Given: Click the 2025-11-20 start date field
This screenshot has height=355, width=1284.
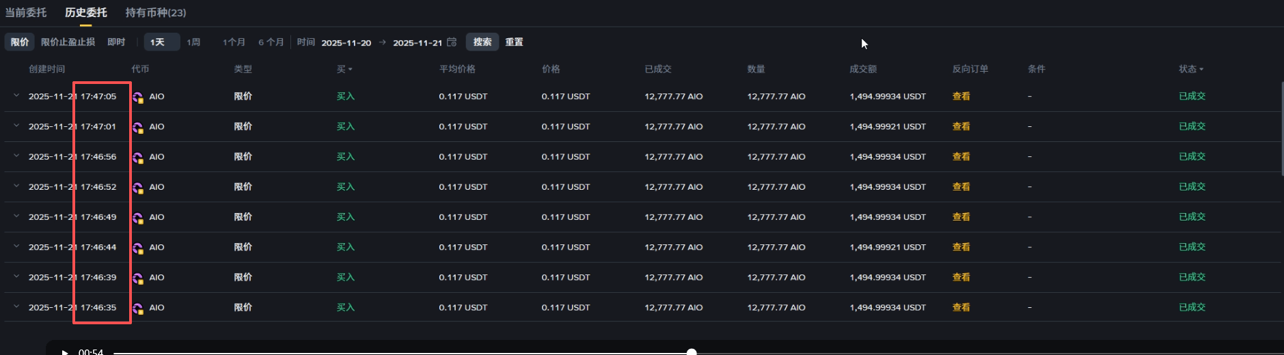Looking at the screenshot, I should pos(346,43).
